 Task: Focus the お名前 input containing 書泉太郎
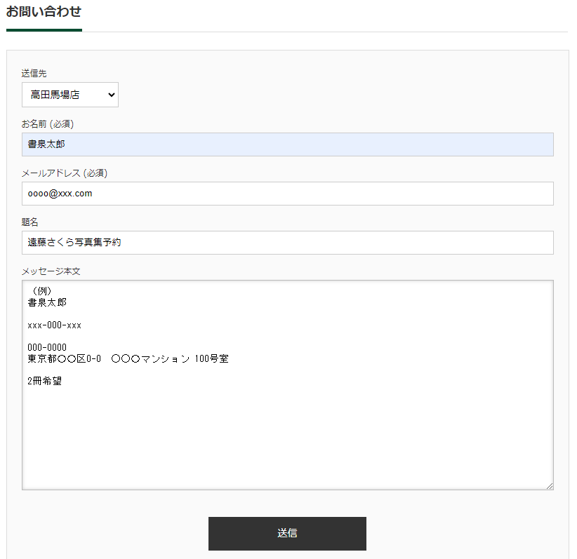(x=287, y=144)
